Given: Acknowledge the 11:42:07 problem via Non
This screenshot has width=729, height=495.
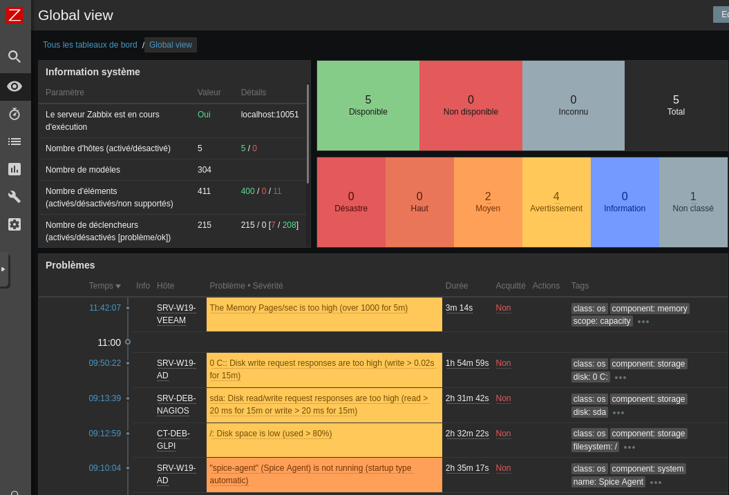Looking at the screenshot, I should click(x=503, y=308).
